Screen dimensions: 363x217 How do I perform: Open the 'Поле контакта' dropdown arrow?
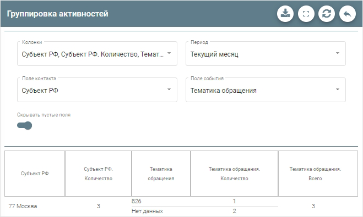tap(169, 90)
